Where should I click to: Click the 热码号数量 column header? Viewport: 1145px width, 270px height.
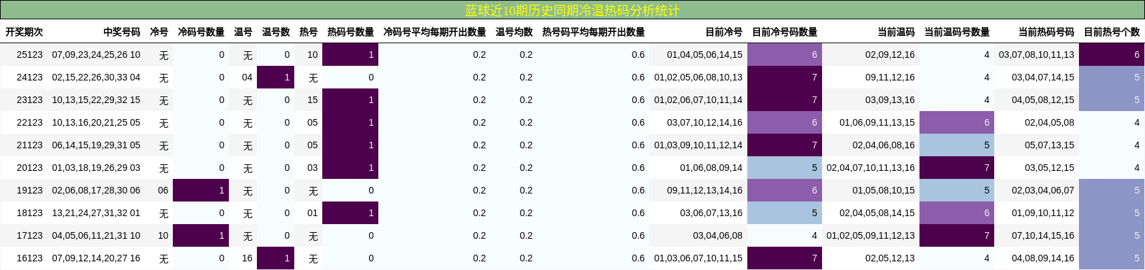(350, 32)
